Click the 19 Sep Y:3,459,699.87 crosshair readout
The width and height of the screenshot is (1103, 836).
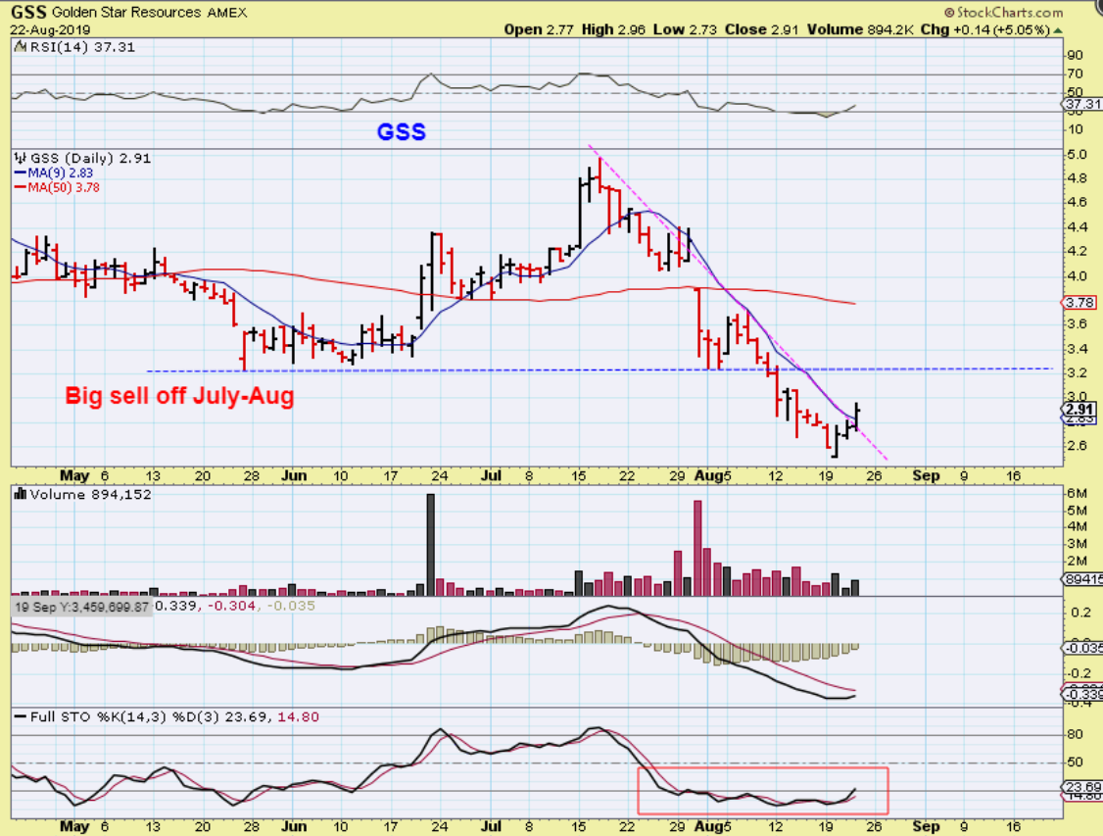[81, 607]
